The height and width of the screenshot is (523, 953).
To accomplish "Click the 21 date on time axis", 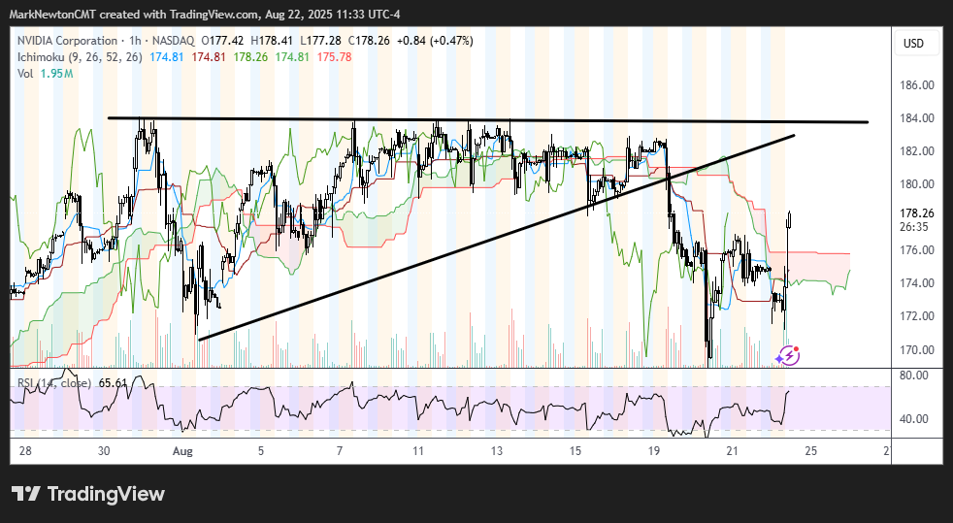I will (x=733, y=451).
